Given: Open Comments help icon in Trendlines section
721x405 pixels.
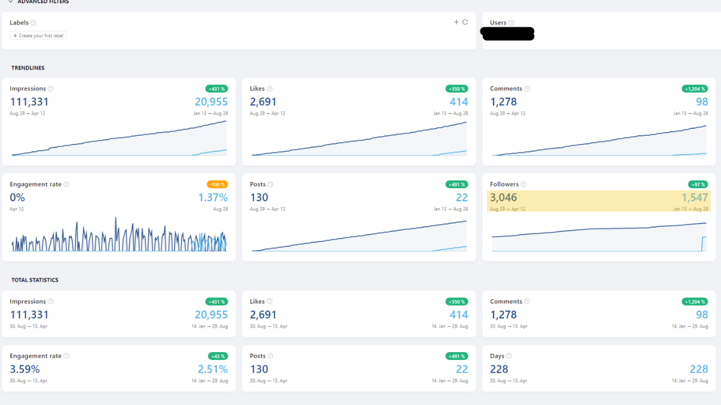Looking at the screenshot, I should coord(527,89).
